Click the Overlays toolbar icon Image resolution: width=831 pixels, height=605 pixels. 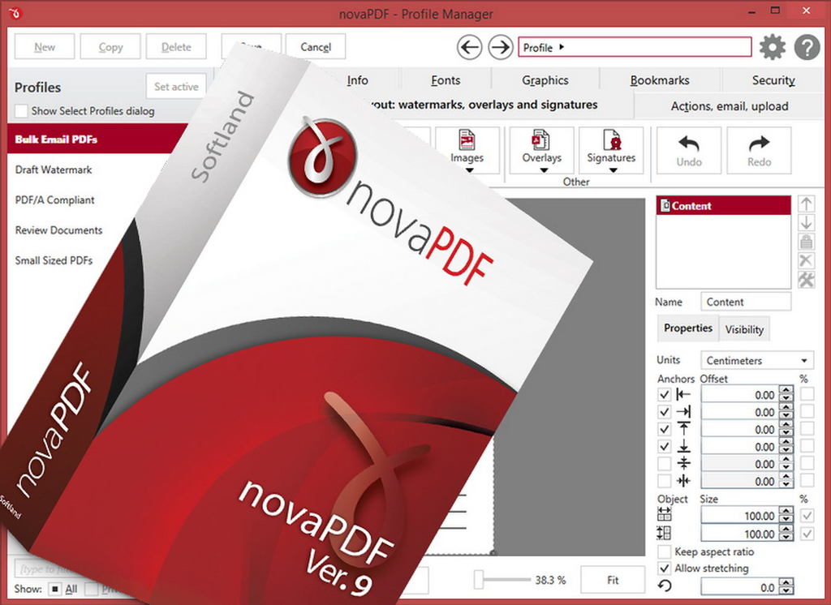pos(541,140)
